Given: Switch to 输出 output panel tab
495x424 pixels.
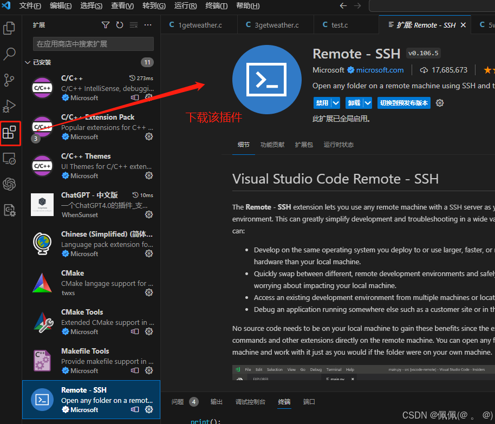Looking at the screenshot, I should tap(216, 402).
